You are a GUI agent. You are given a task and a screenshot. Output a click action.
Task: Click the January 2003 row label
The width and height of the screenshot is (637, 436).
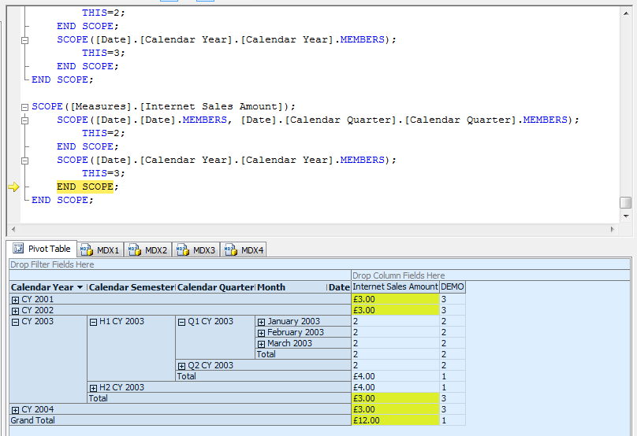point(294,321)
